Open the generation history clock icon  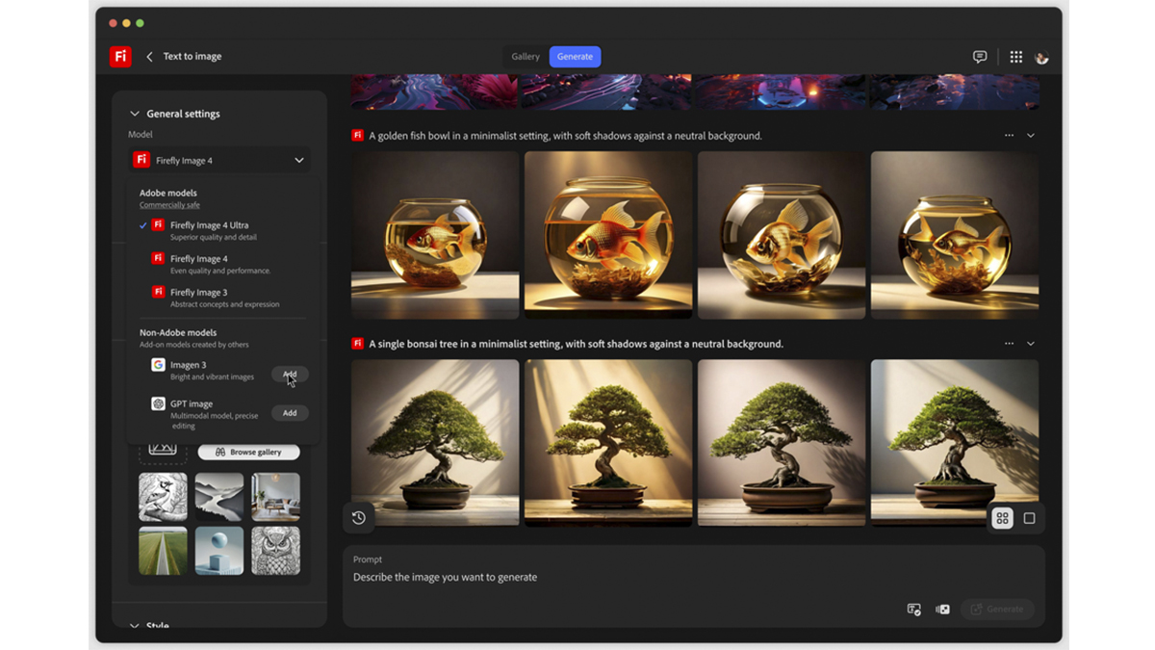click(x=359, y=518)
